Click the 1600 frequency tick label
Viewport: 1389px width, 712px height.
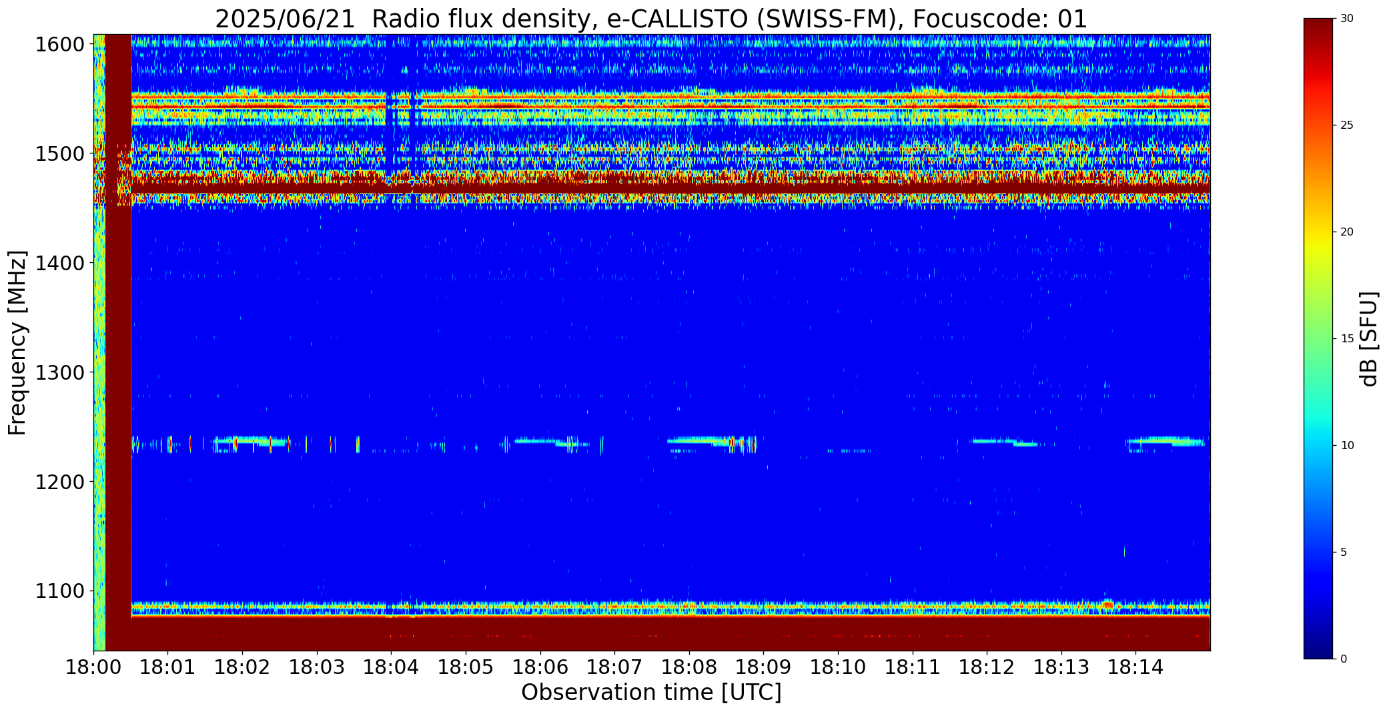point(59,45)
